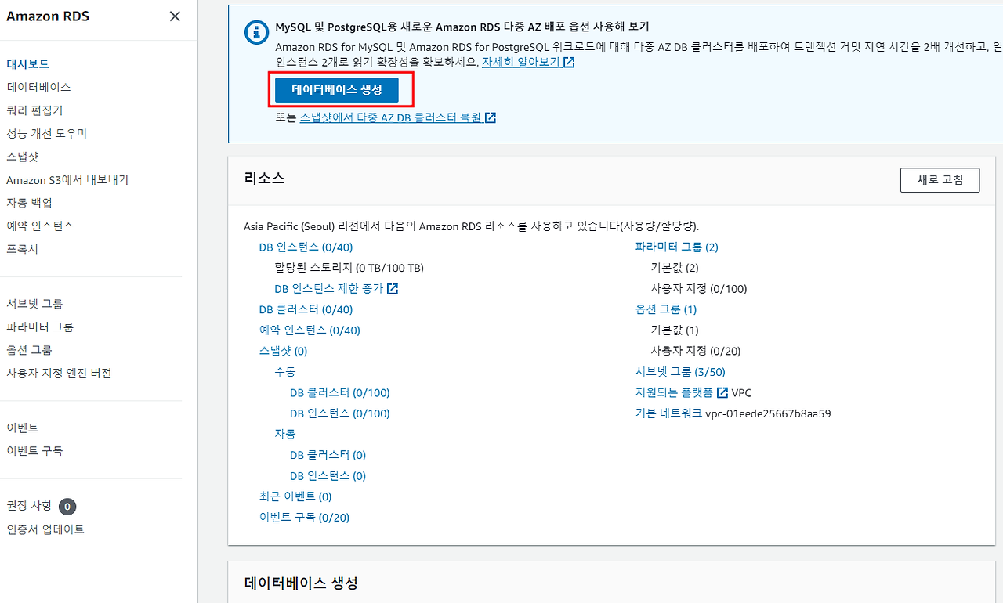The image size is (1003, 603).
Task: Open 권장 사항 in the sidebar
Action: (x=29, y=506)
